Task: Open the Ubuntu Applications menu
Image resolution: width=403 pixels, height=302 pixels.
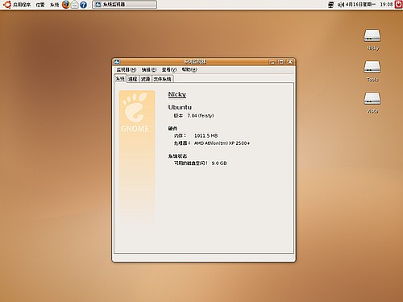Action: point(17,5)
